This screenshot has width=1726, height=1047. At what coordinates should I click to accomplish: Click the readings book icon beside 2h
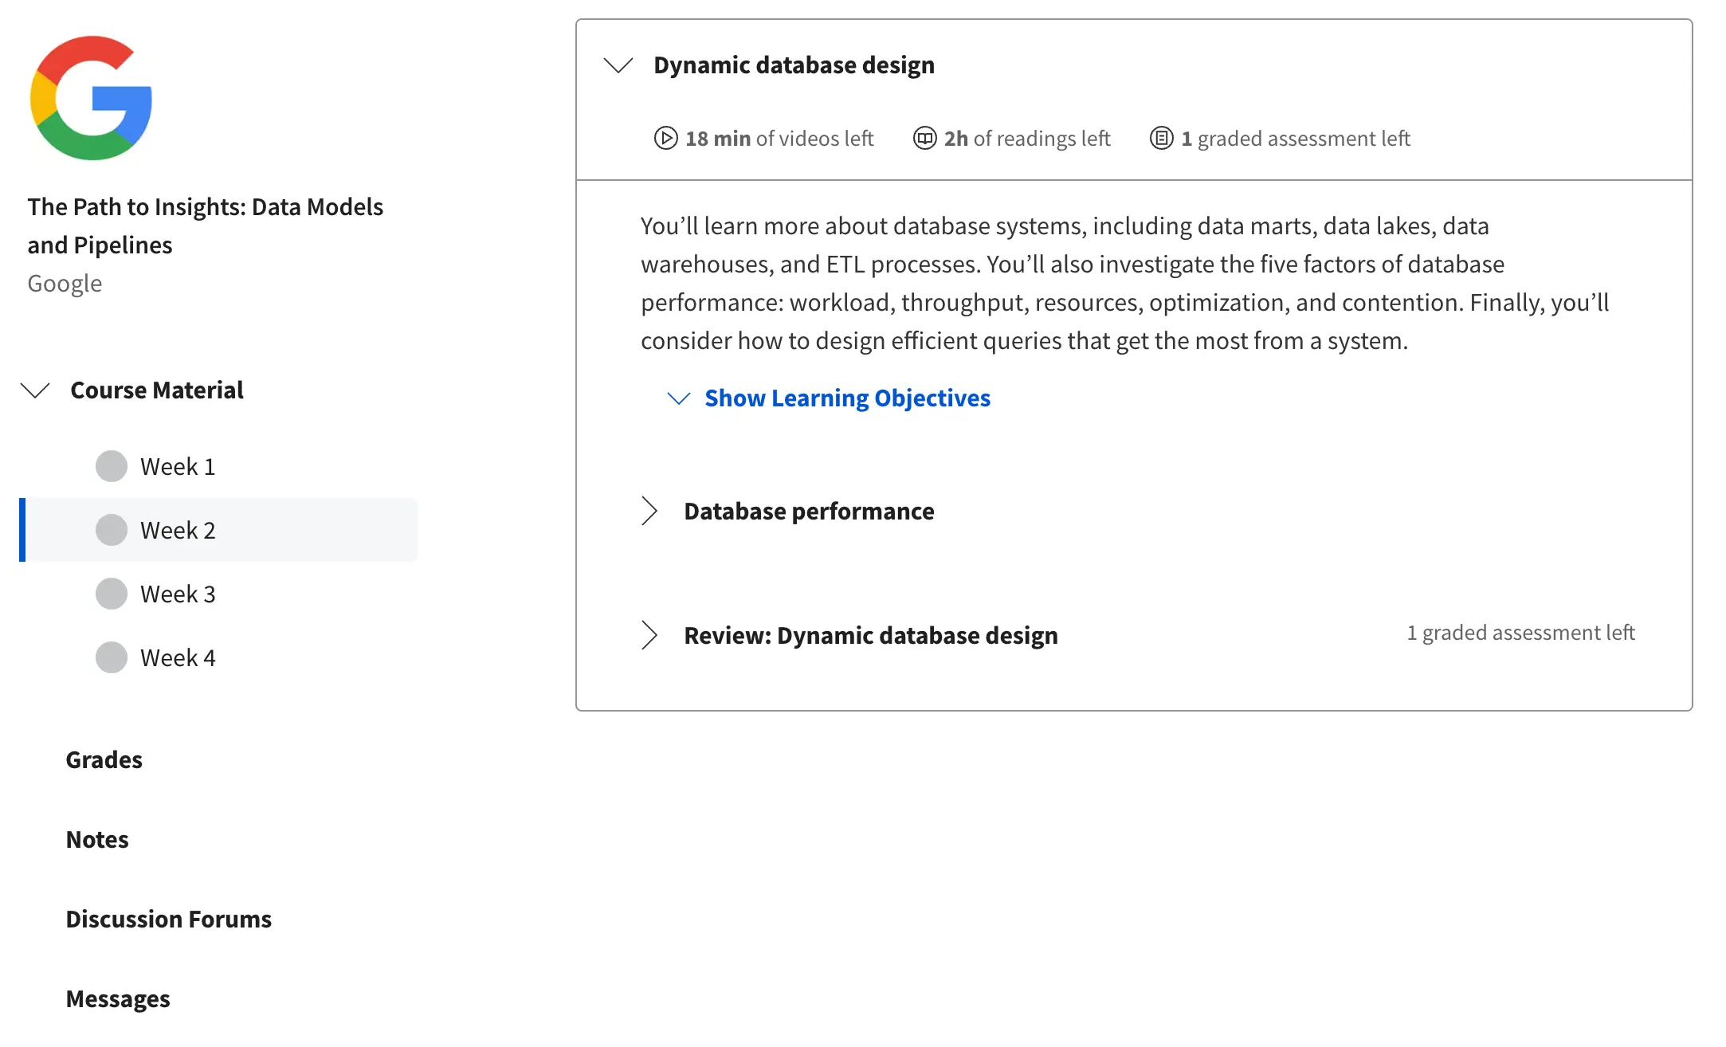click(x=924, y=139)
